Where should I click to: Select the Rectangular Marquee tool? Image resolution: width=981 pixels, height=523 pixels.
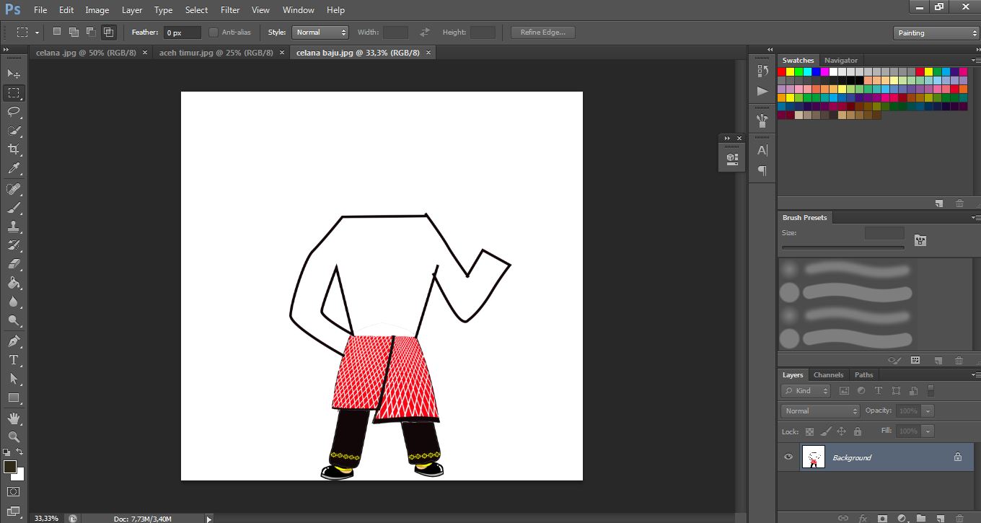click(x=14, y=93)
